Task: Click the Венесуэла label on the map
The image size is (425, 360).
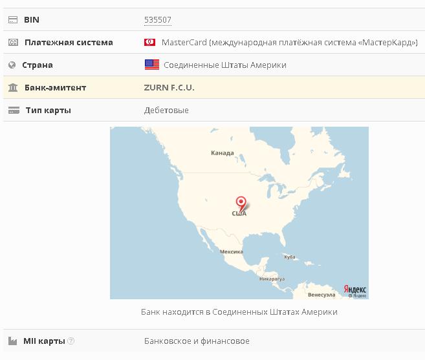Action: tap(321, 294)
